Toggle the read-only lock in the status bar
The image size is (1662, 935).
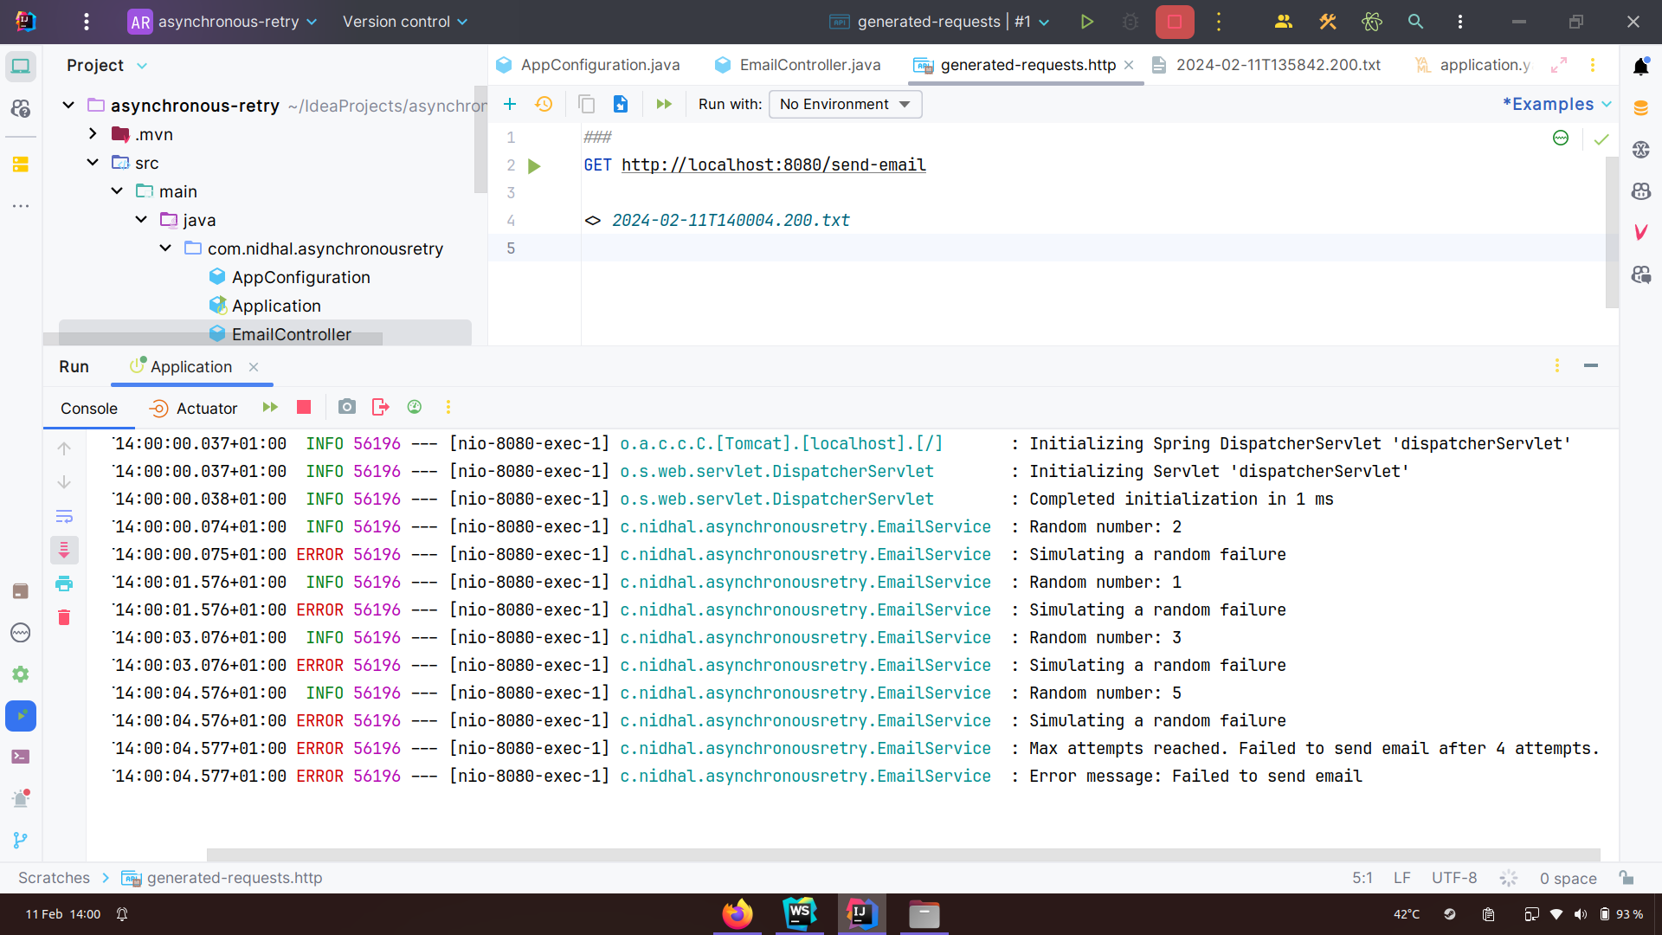(1627, 878)
